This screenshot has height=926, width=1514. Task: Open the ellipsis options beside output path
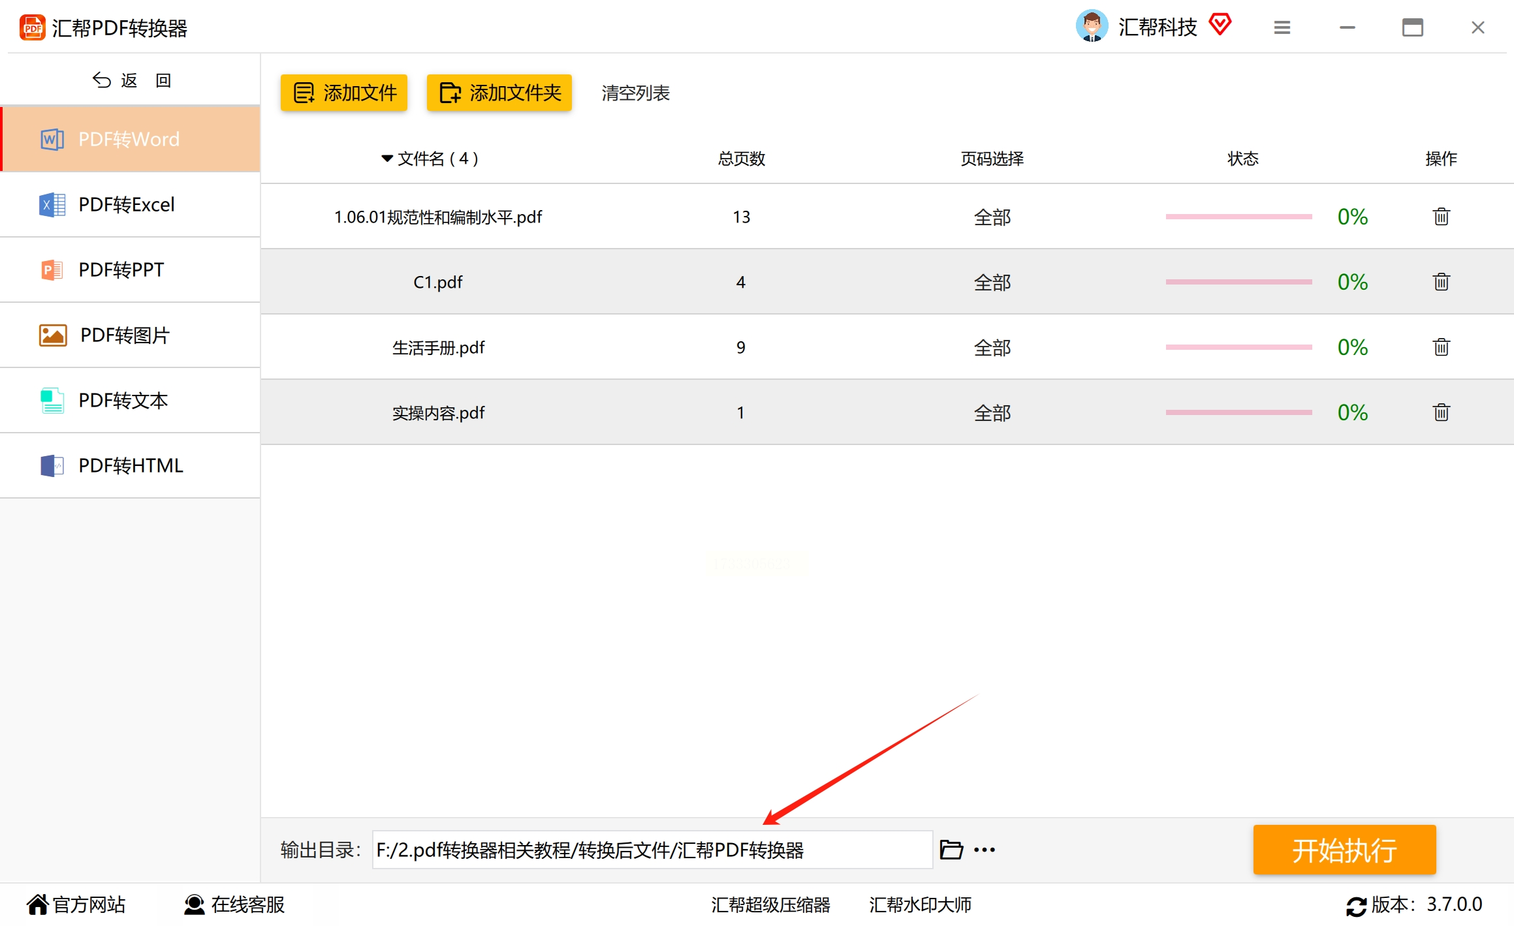coord(985,849)
